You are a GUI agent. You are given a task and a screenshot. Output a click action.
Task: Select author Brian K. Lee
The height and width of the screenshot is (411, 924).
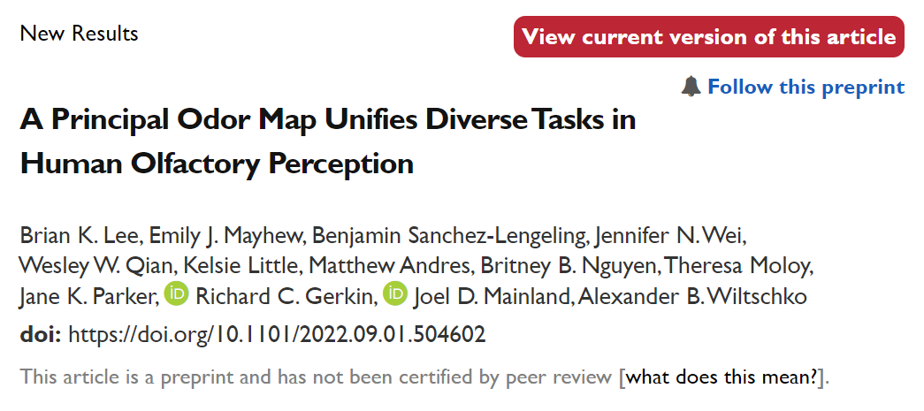tap(79, 235)
